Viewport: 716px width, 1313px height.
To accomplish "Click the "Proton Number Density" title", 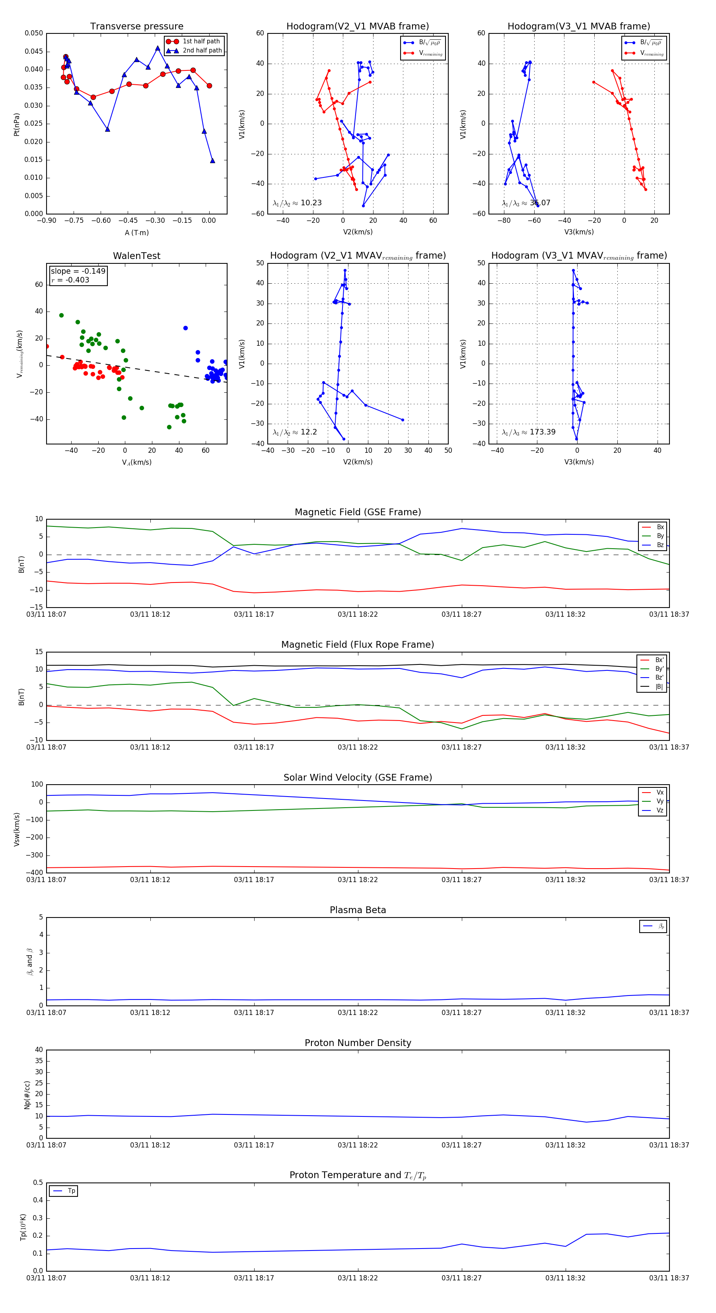I will [x=358, y=1043].
